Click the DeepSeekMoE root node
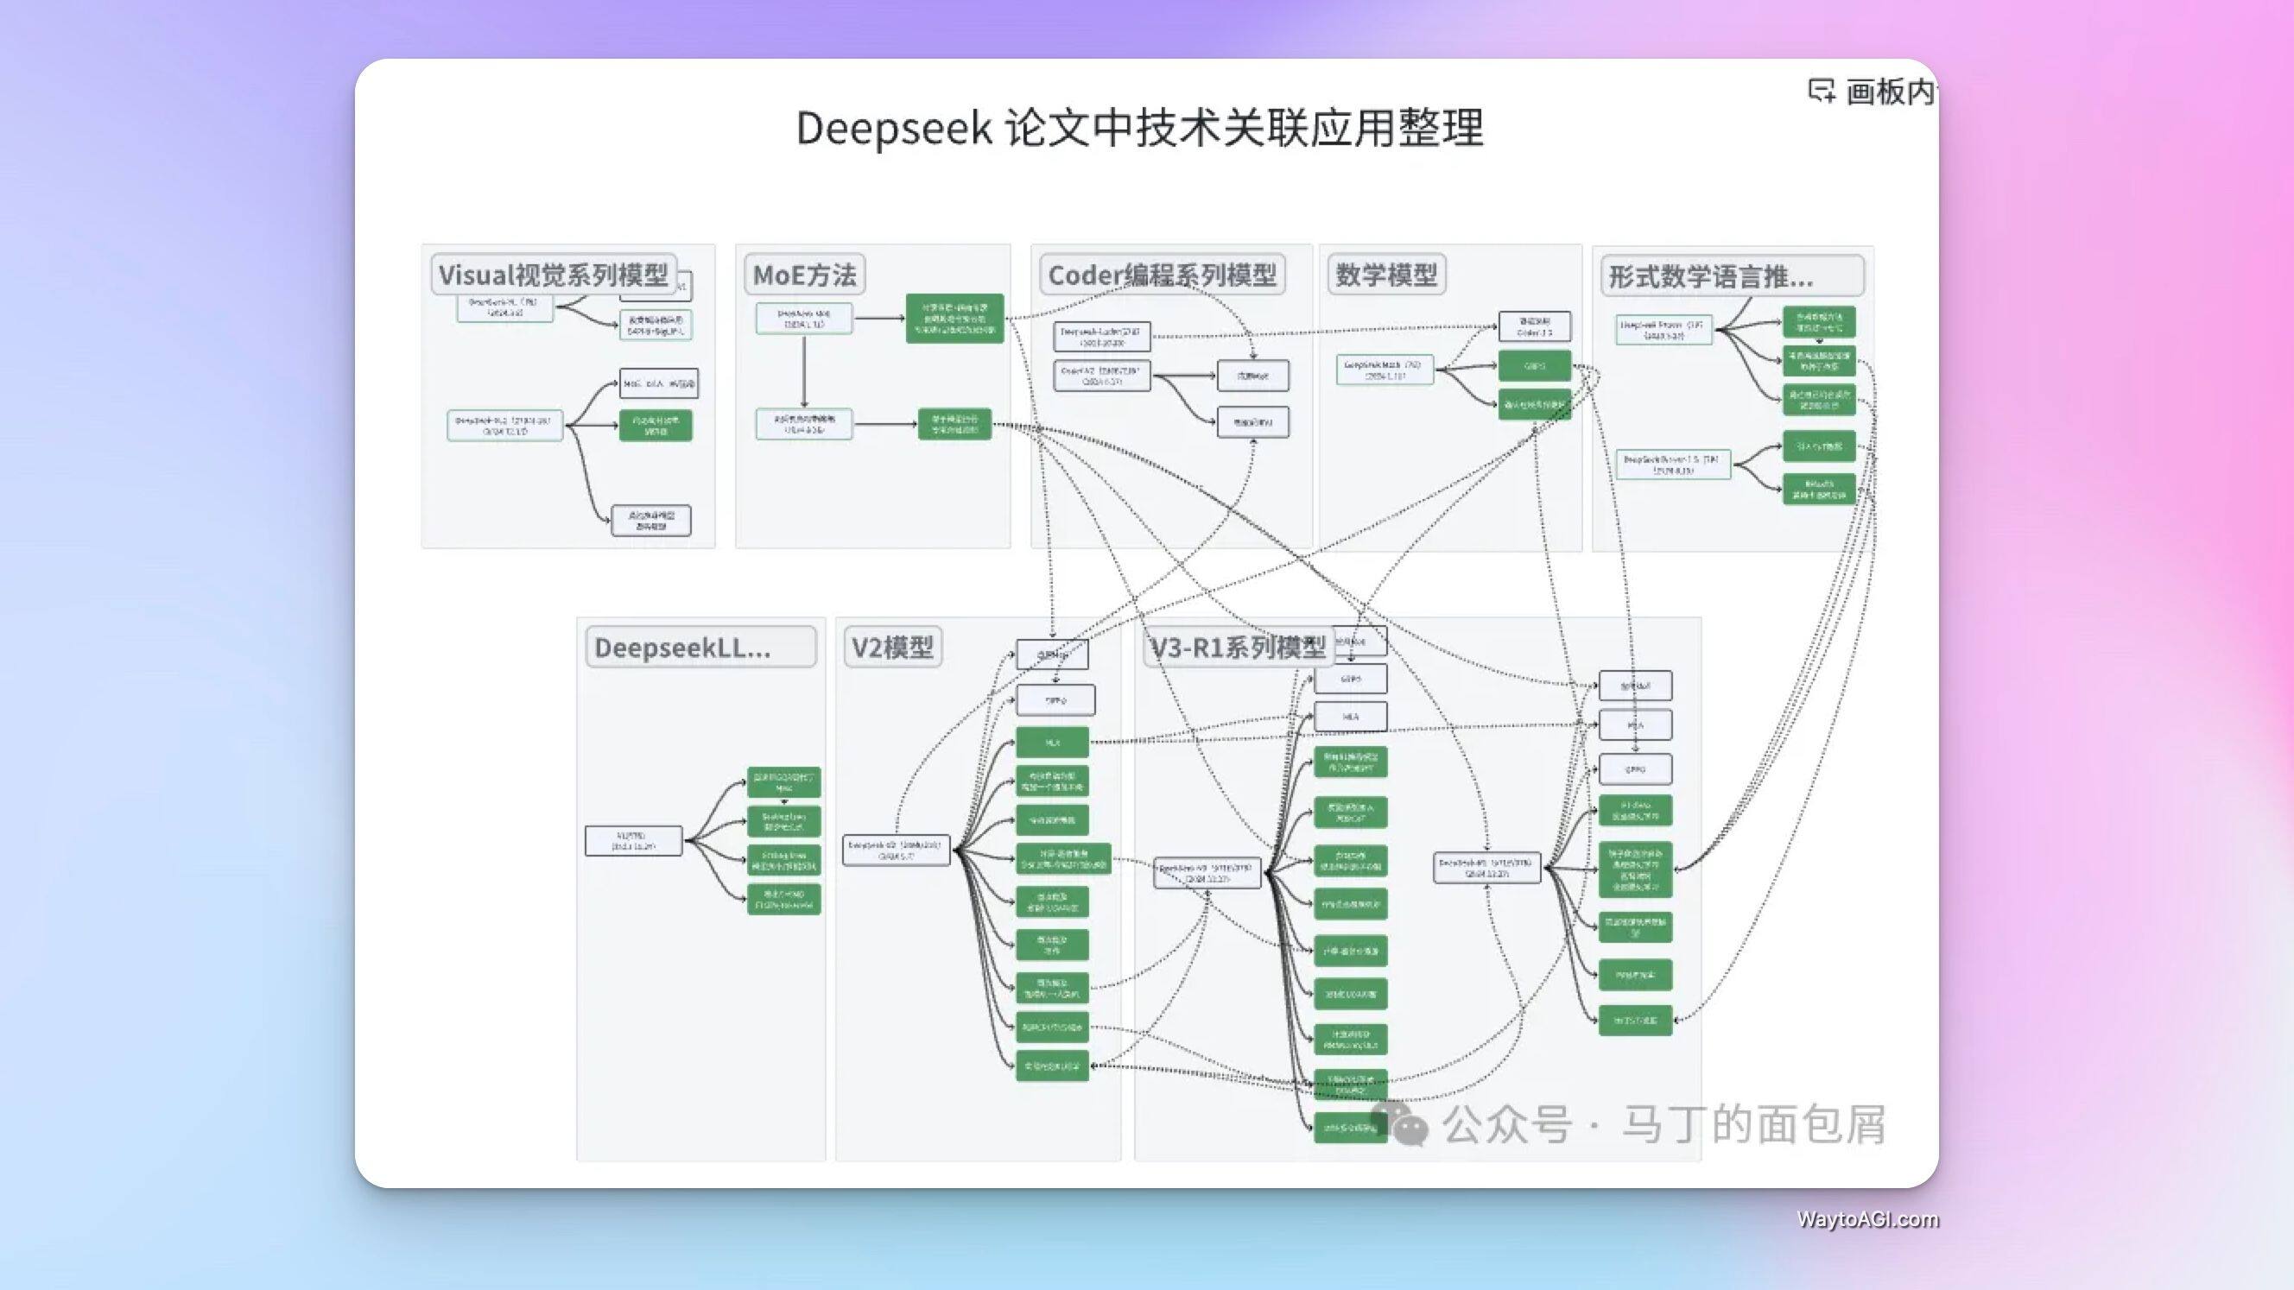 803,319
